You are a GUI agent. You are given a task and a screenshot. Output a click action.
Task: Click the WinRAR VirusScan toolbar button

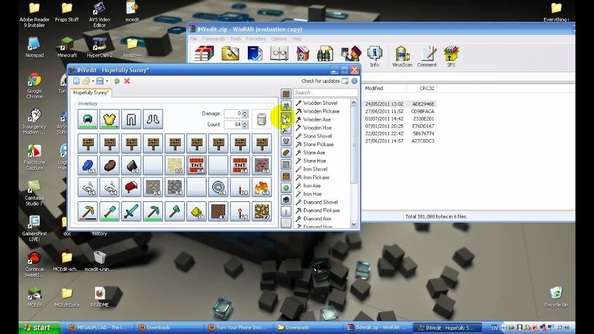pyautogui.click(x=402, y=57)
